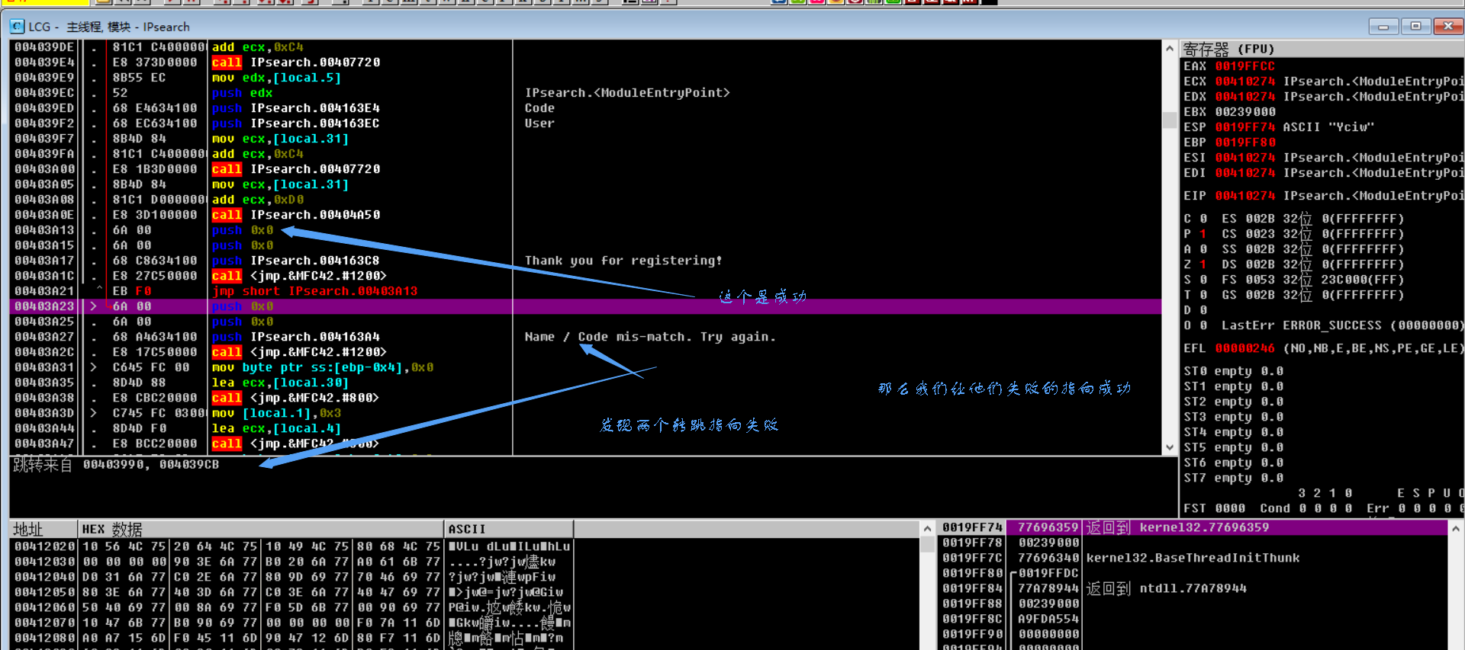The width and height of the screenshot is (1465, 650).
Task: Click the HEX 数据 column header
Action: point(261,530)
